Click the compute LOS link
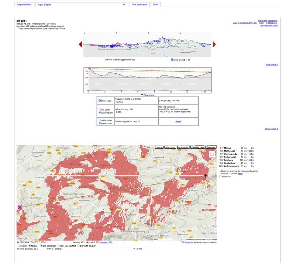The width and height of the screenshot is (286, 269). click(106, 242)
